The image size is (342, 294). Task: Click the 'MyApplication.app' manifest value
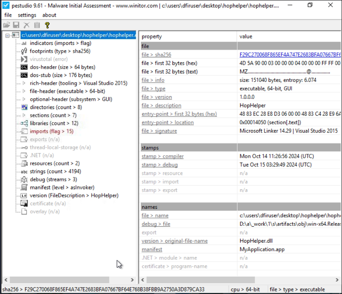coord(262,249)
